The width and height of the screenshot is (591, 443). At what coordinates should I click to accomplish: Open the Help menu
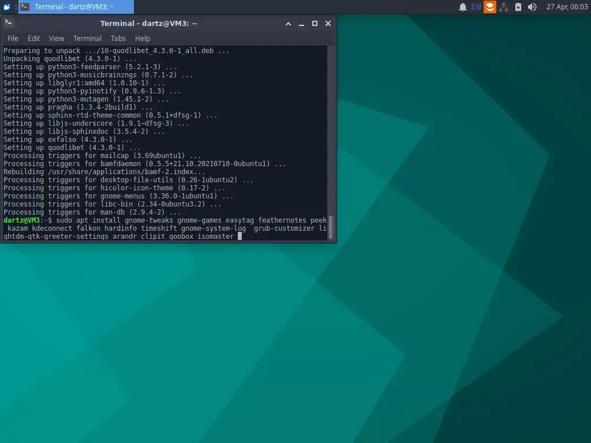point(143,39)
